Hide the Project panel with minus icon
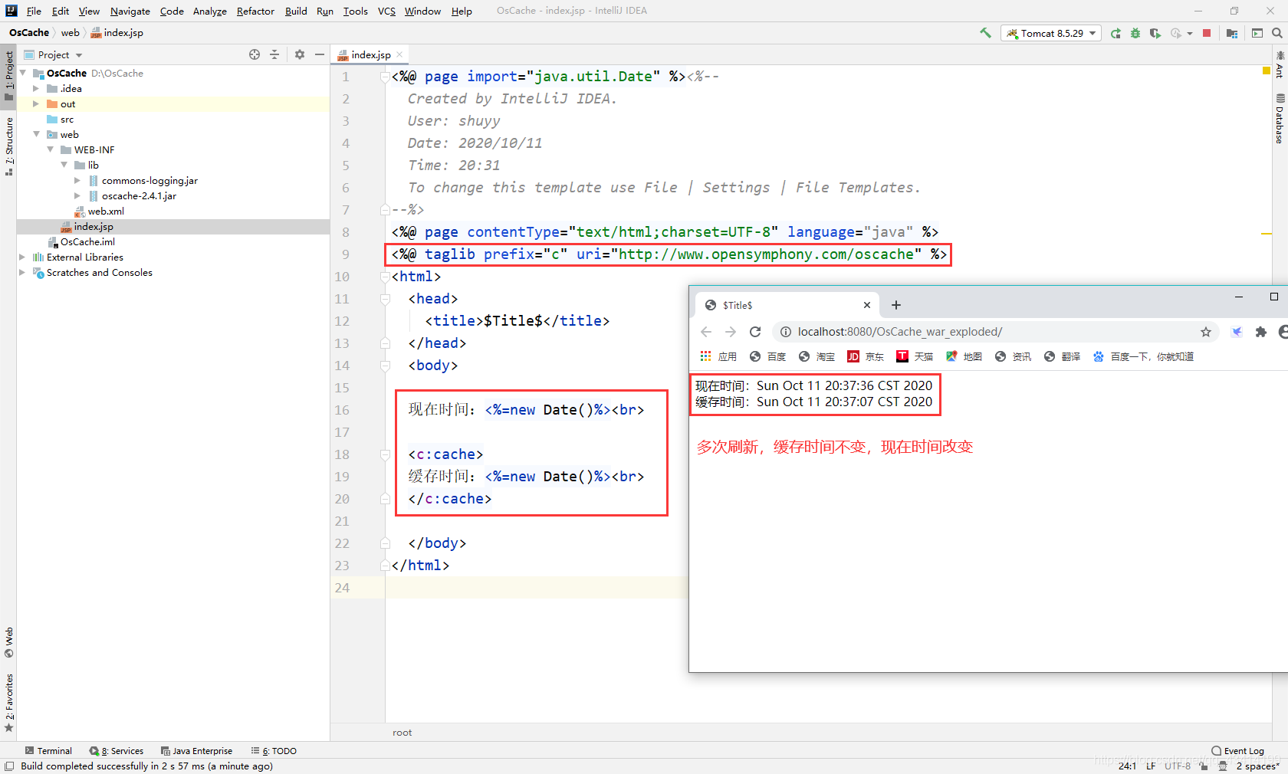Screen dimensions: 1288x774 click(320, 54)
